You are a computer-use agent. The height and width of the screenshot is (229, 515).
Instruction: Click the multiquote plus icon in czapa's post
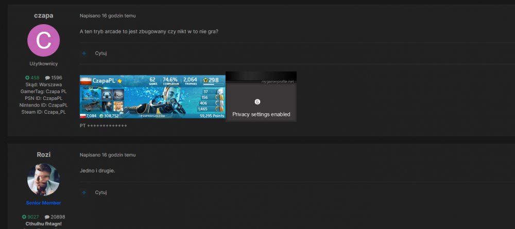[x=84, y=53]
